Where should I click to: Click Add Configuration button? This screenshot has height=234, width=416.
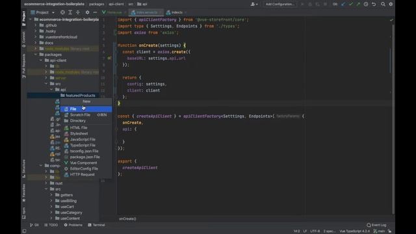[280, 5]
